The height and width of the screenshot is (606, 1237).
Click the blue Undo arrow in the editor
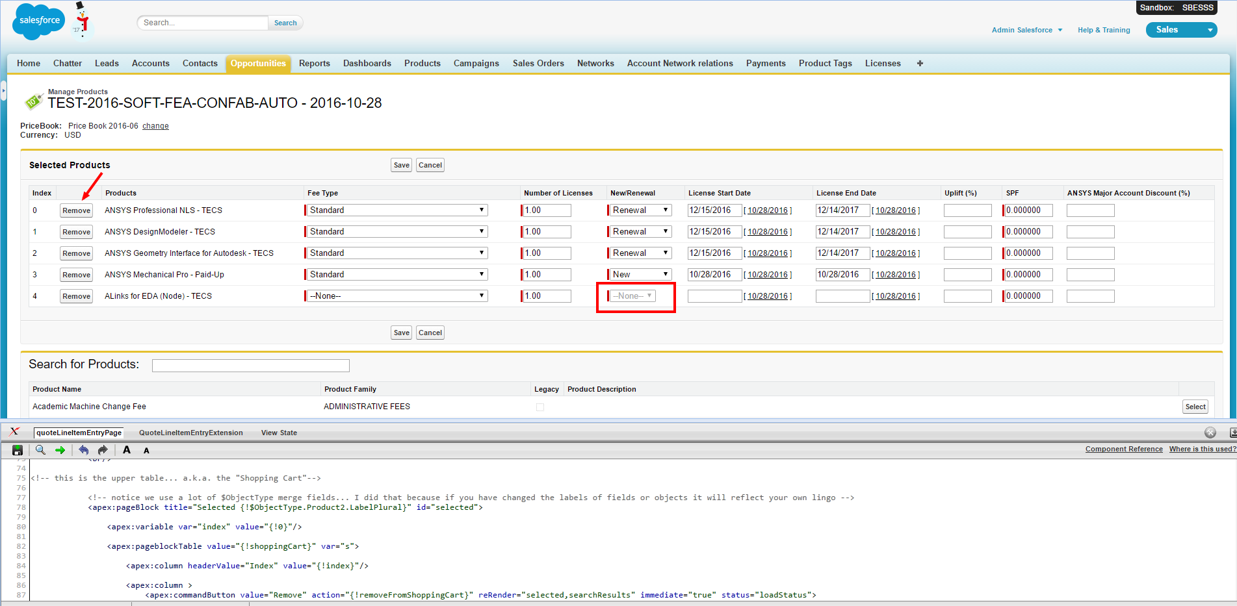click(x=83, y=450)
